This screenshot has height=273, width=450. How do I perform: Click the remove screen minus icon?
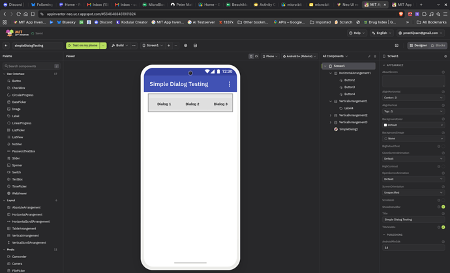tap(175, 46)
